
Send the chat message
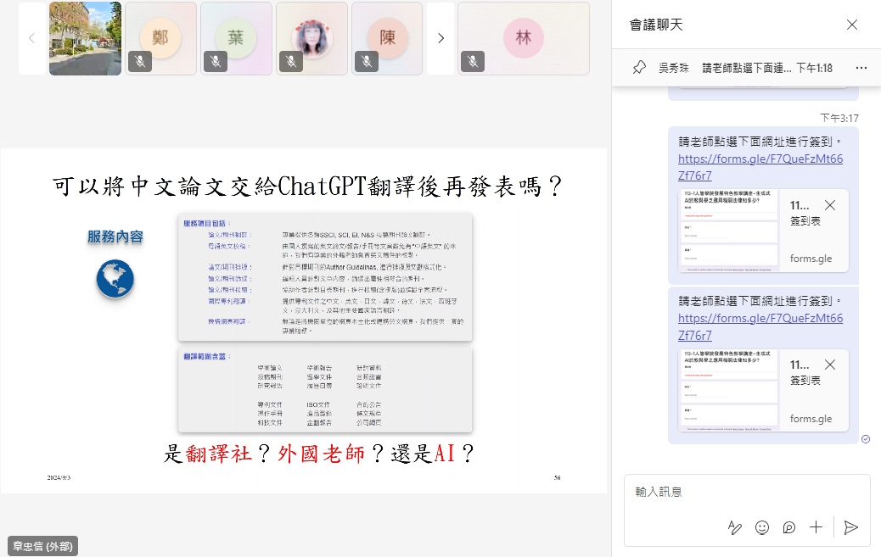(850, 527)
